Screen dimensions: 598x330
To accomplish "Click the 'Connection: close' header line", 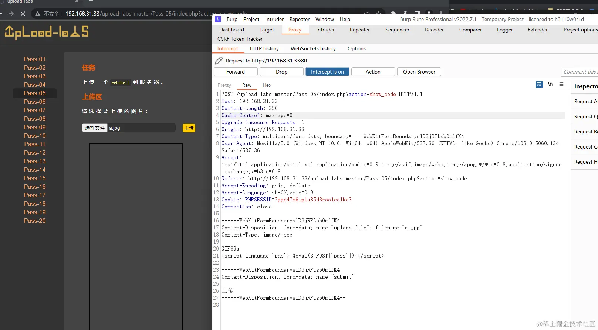I will tap(247, 207).
